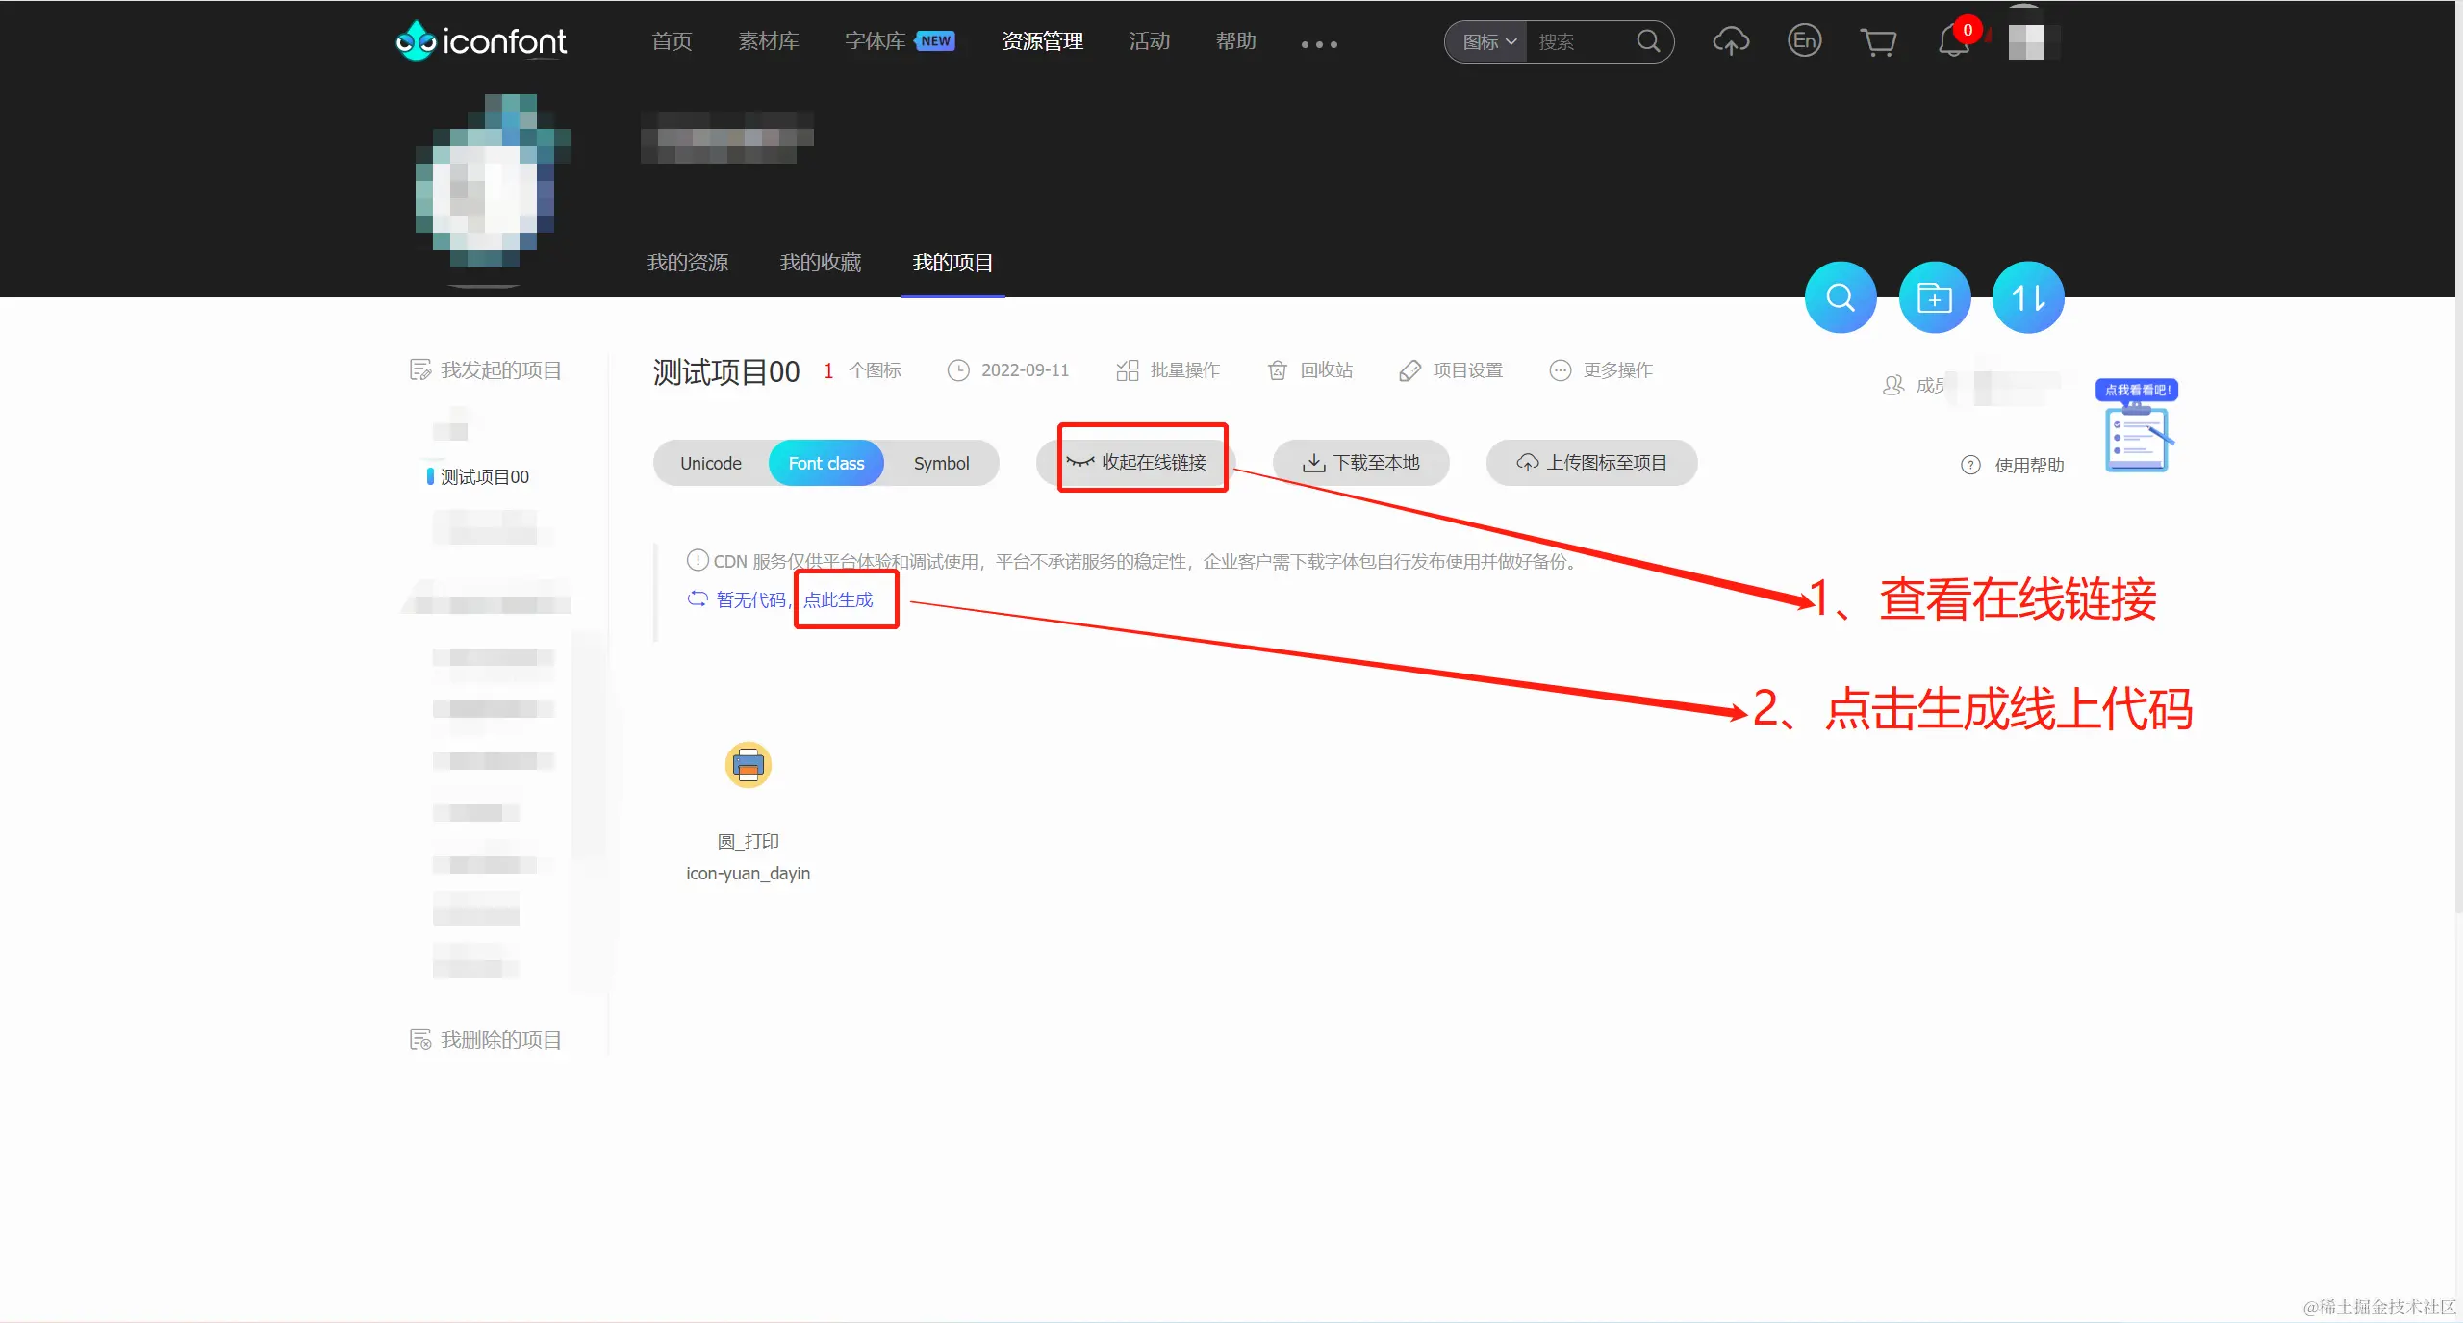Click the 我发起的项目 heading text
The image size is (2463, 1323).
click(x=500, y=370)
